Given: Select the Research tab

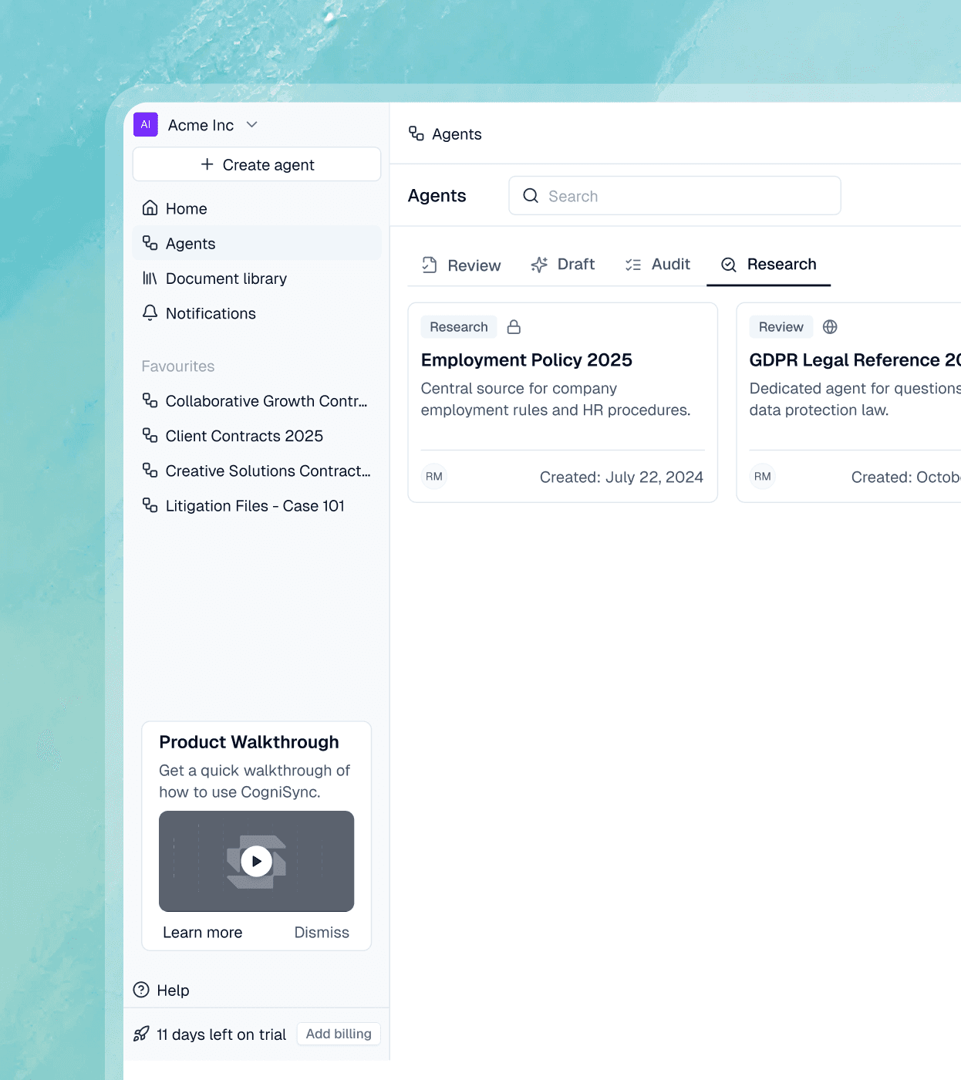Looking at the screenshot, I should pos(768,265).
